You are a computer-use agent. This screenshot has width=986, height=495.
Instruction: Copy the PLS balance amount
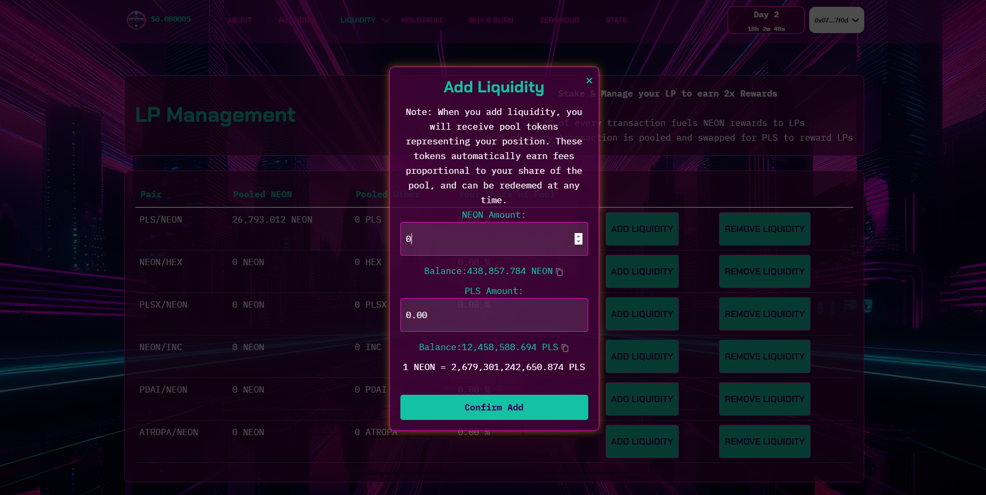565,348
